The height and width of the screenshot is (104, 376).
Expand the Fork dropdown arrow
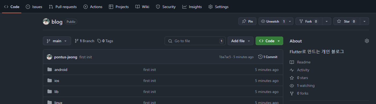click(326, 21)
